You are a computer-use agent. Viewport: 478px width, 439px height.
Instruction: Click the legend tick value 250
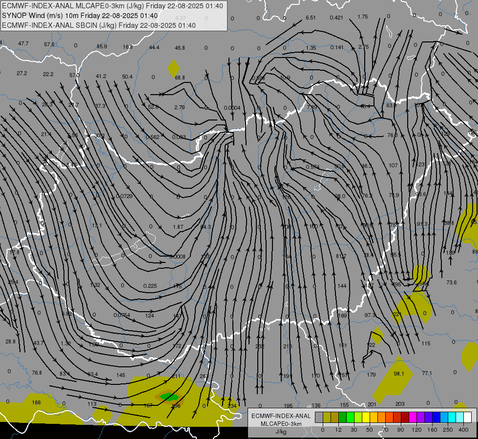[x=448, y=430]
